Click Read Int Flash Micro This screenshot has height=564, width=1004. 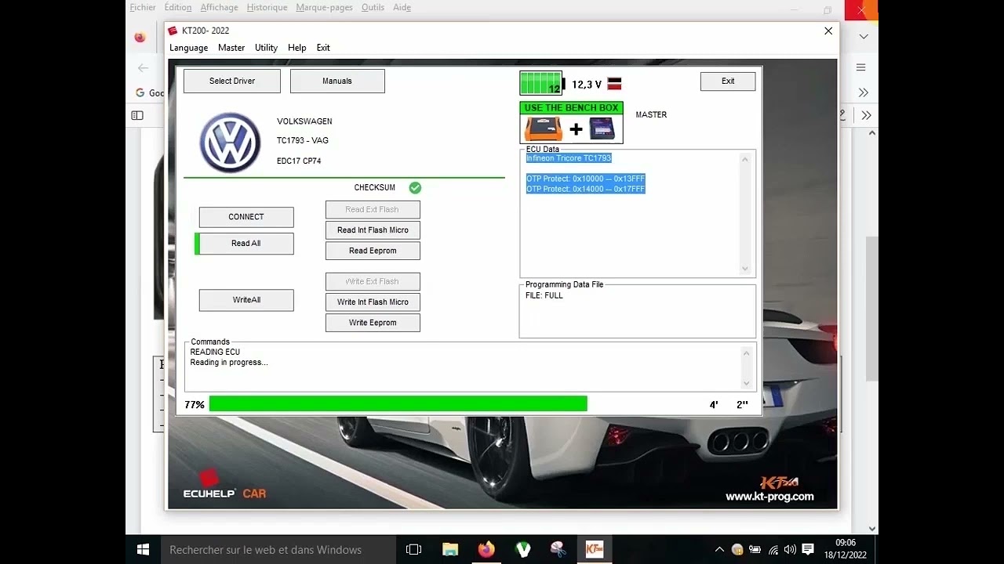[x=373, y=230]
